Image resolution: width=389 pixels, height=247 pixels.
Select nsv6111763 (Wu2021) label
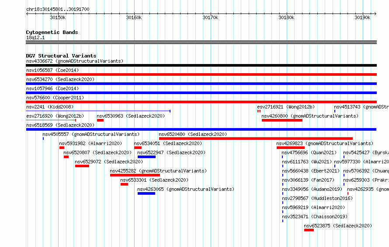pyautogui.click(x=307, y=162)
